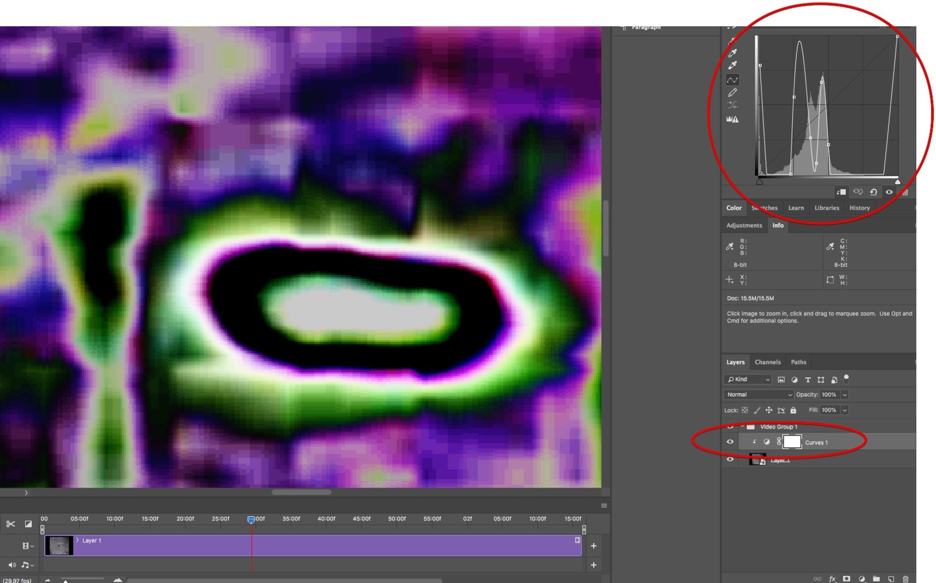Add media to the video track
Image resolution: width=936 pixels, height=583 pixels.
point(593,546)
